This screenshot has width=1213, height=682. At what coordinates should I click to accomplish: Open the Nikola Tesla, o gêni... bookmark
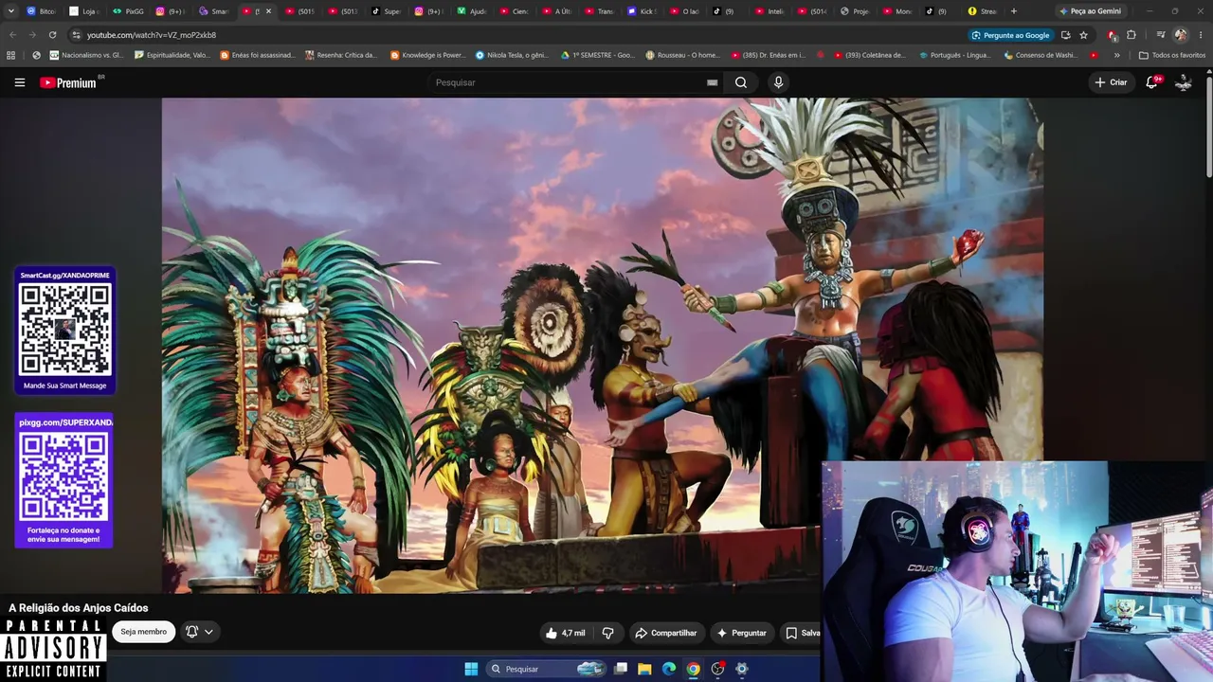coord(512,55)
